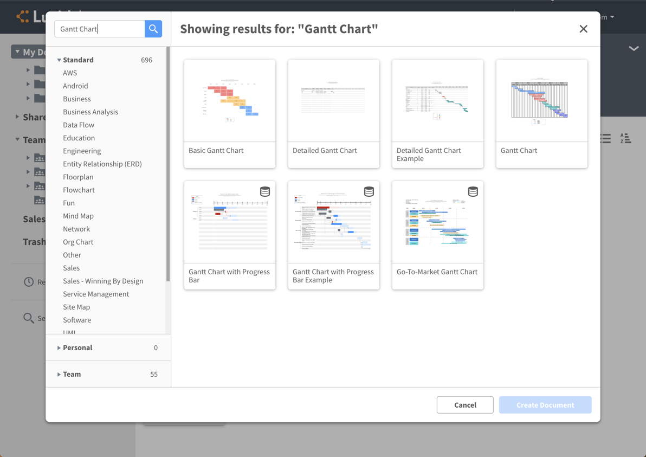Select the Basic Gantt Chart template thumbnail
This screenshot has width=646, height=457.
(229, 101)
